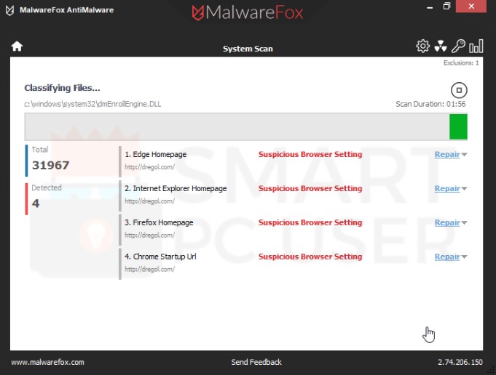Click the version number 2.74.206.150

tap(460, 362)
